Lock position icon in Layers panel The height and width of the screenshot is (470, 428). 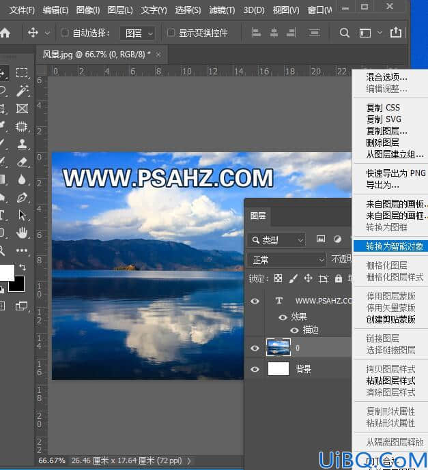click(308, 278)
